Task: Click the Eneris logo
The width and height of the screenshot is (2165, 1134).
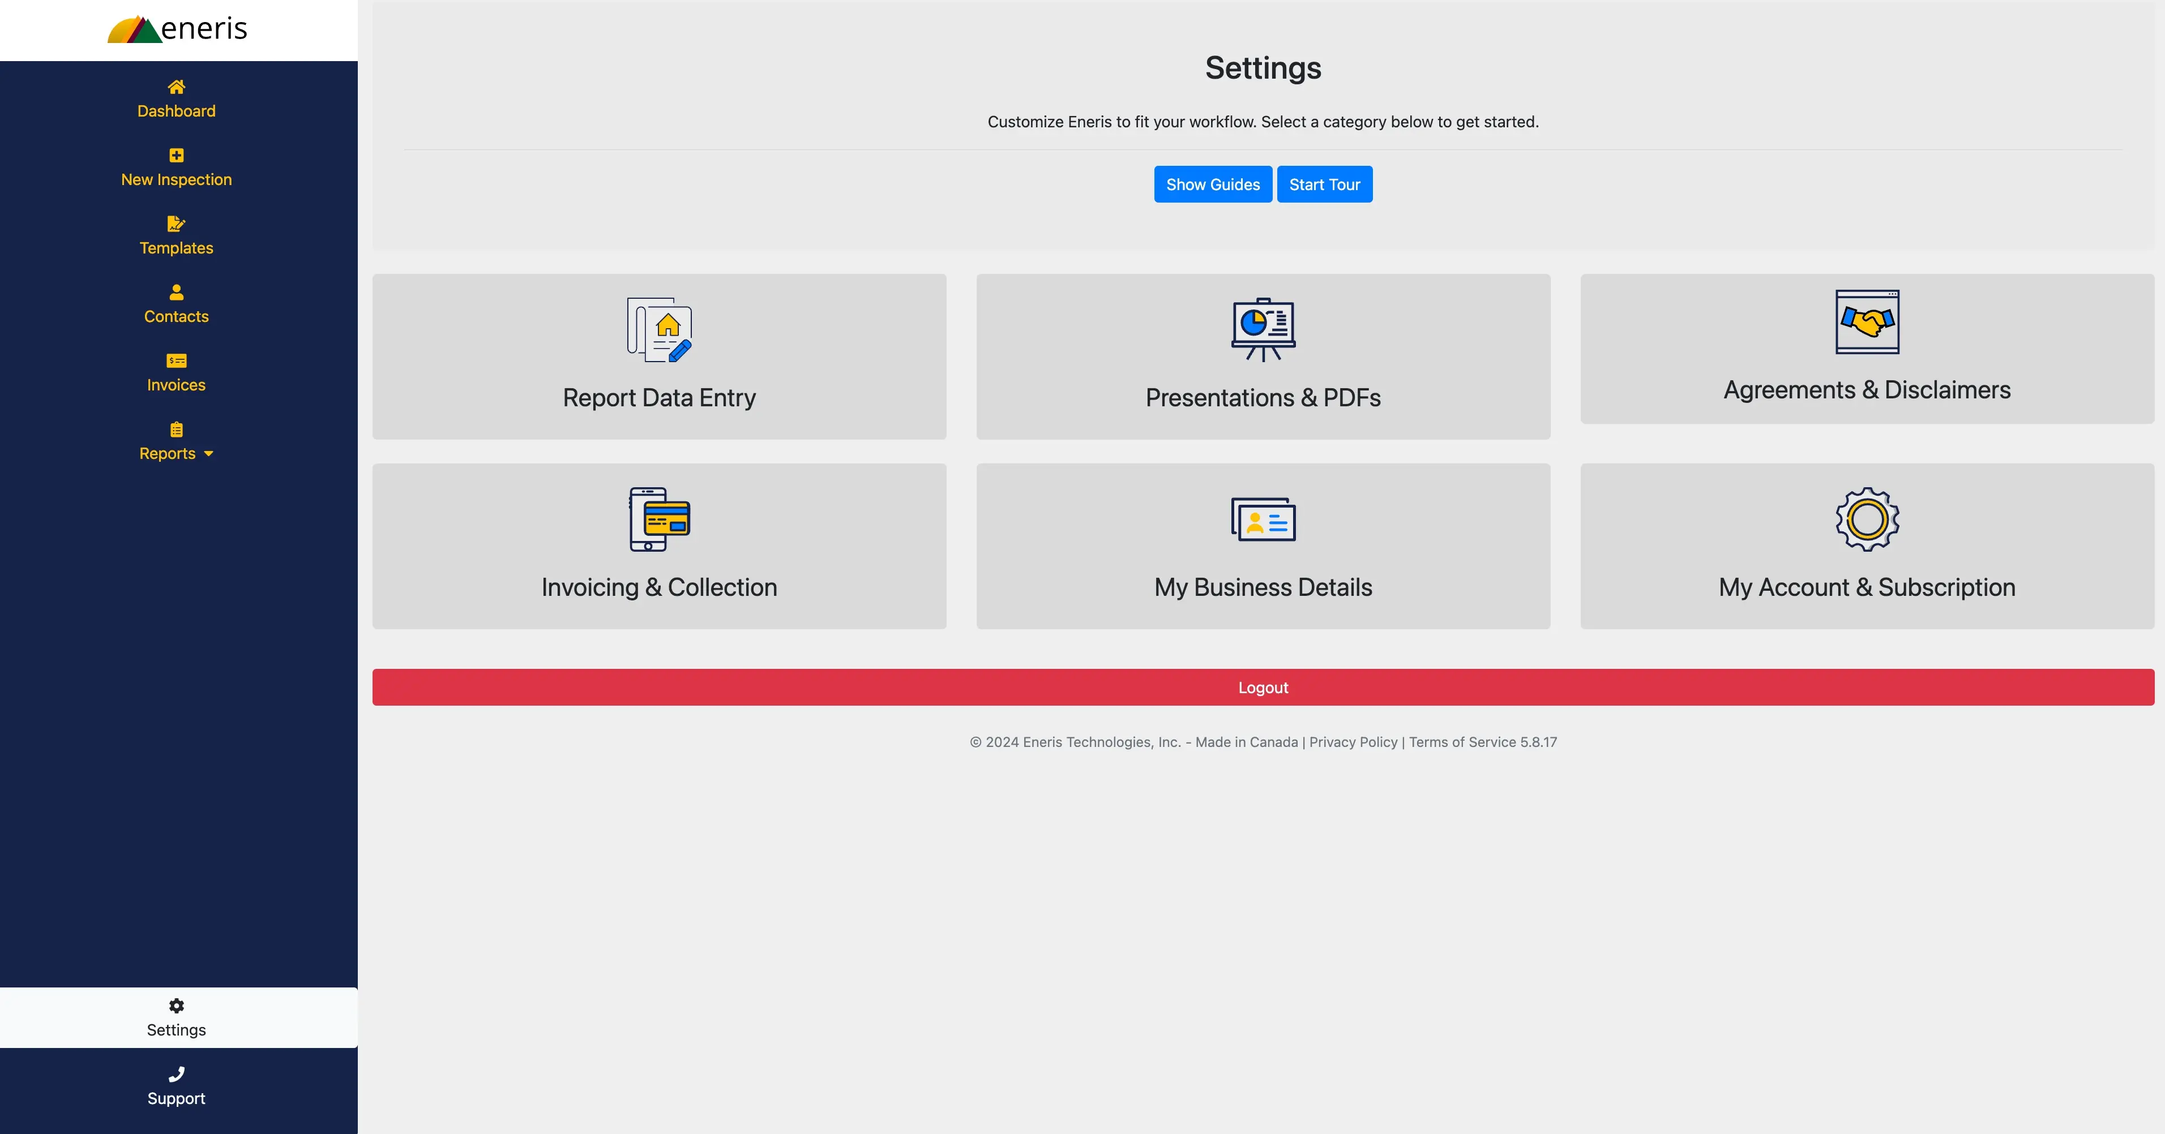Action: click(177, 29)
